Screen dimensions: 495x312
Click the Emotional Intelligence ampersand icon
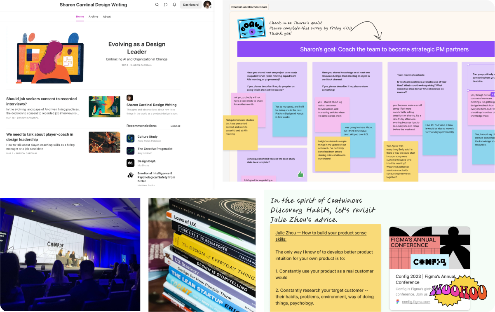pos(130,175)
